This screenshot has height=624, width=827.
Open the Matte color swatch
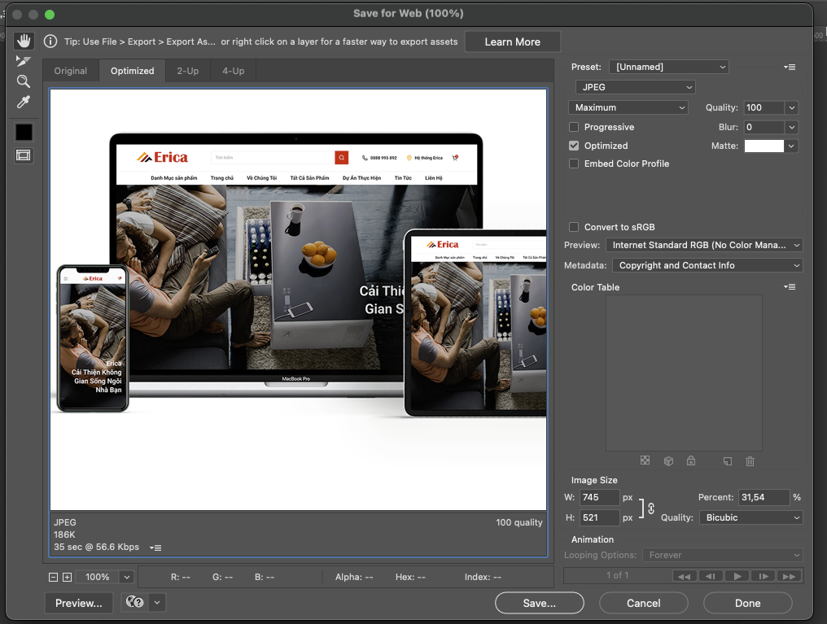[x=765, y=146]
